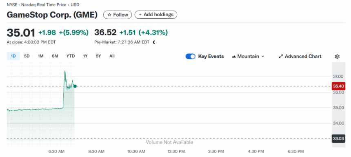Click the 12:30 PM axis label
This screenshot has height=157, width=351.
(x=176, y=151)
